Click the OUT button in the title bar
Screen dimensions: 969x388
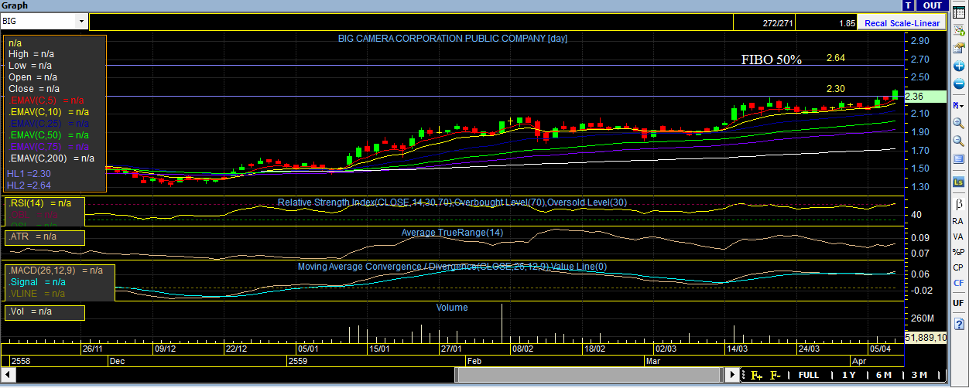(x=933, y=5)
